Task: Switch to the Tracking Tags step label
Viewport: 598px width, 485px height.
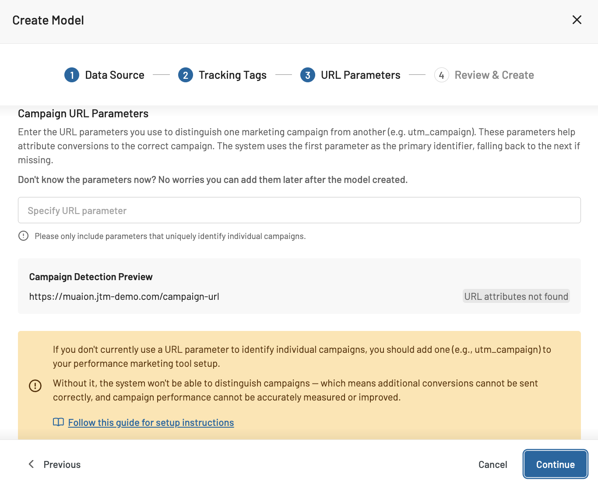Action: [x=232, y=75]
